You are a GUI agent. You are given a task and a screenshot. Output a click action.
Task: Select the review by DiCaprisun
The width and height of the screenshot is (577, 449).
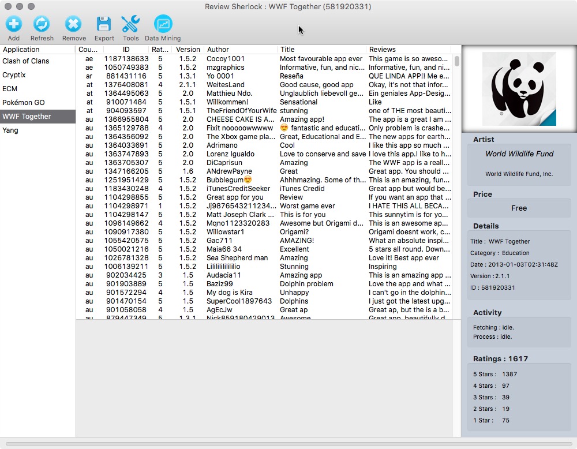click(264, 163)
